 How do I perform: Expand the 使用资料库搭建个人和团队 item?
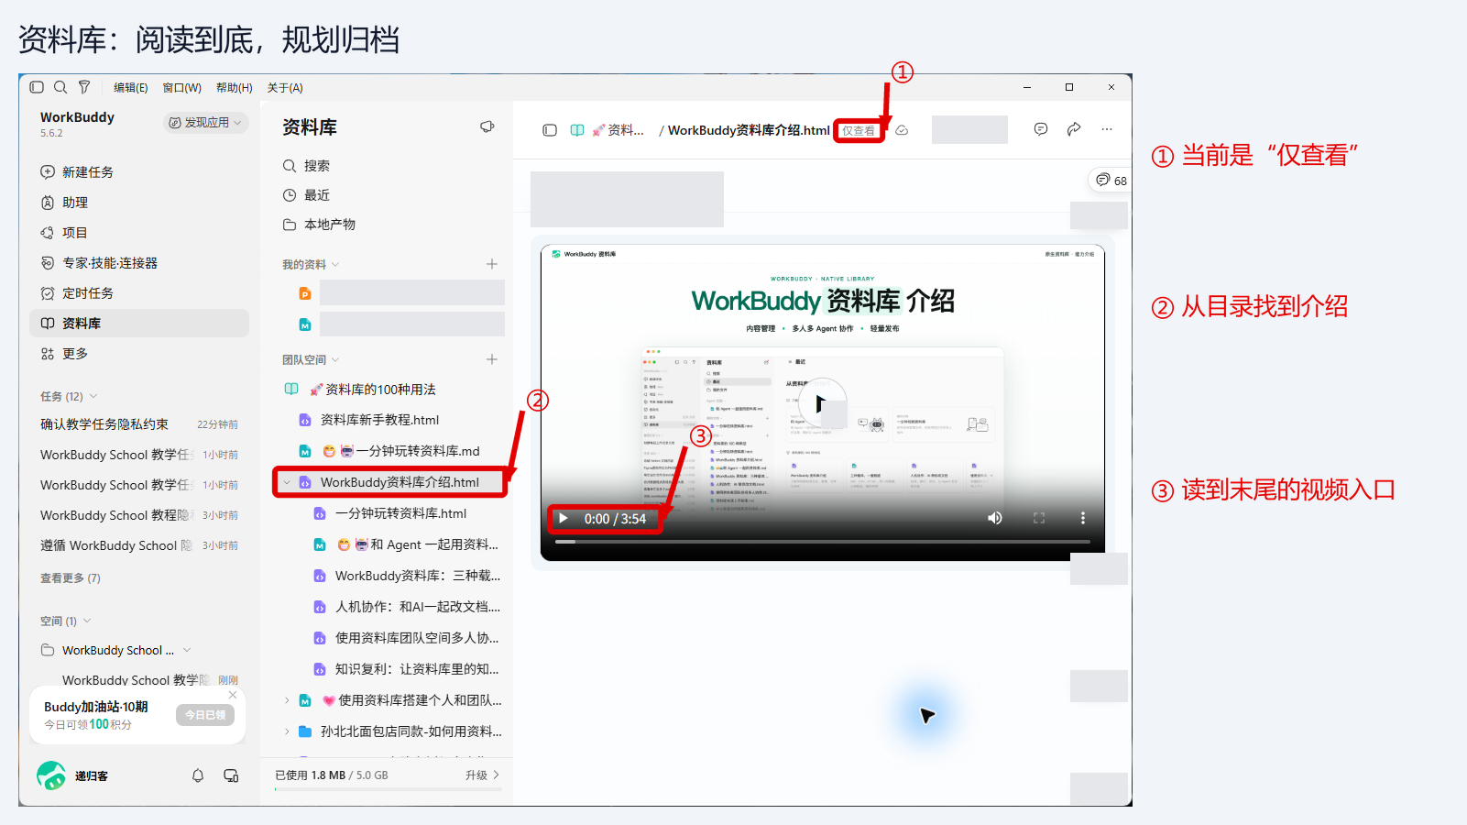point(287,700)
